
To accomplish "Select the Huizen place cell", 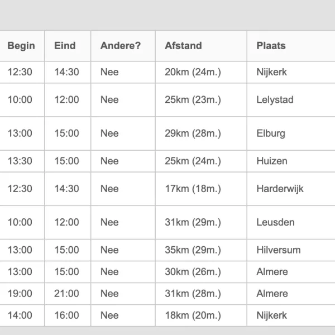I will point(291,161).
